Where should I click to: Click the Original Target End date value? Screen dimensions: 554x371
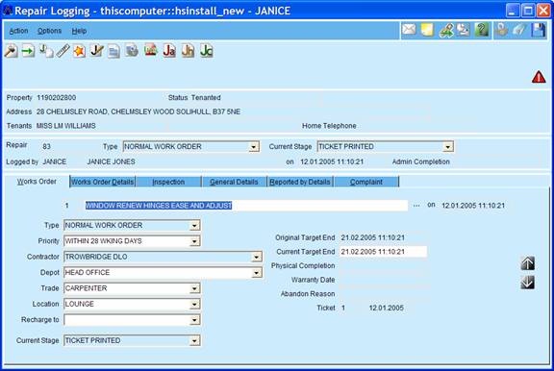pos(373,238)
